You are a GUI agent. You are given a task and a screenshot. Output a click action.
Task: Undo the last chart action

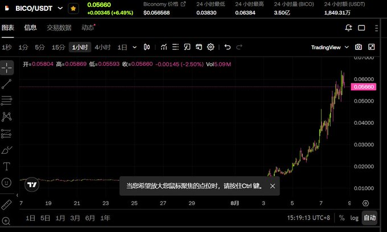click(x=228, y=47)
